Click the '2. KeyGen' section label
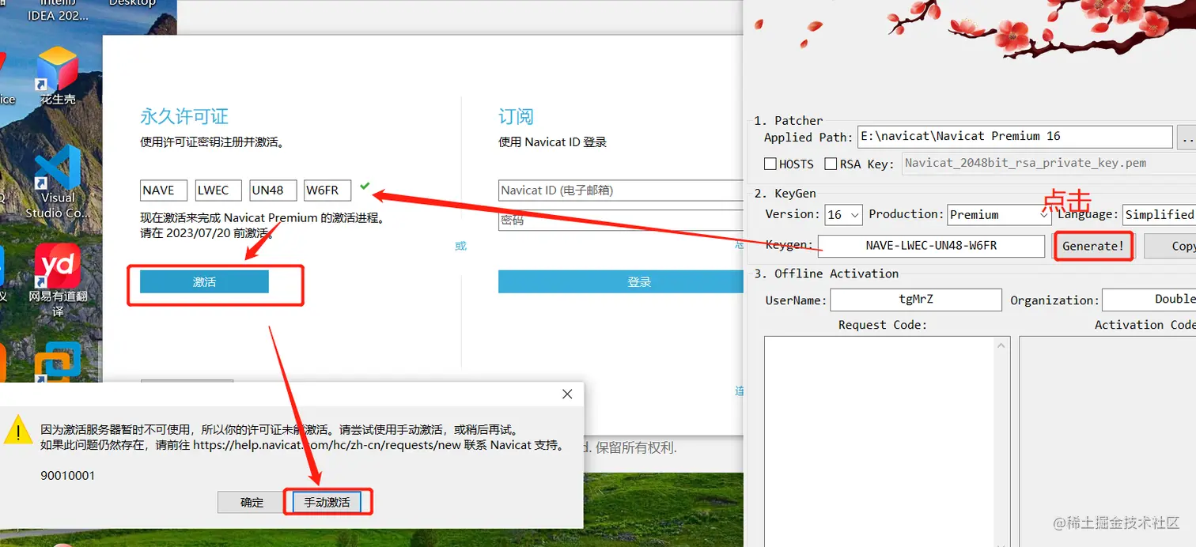1196x547 pixels. [x=785, y=193]
